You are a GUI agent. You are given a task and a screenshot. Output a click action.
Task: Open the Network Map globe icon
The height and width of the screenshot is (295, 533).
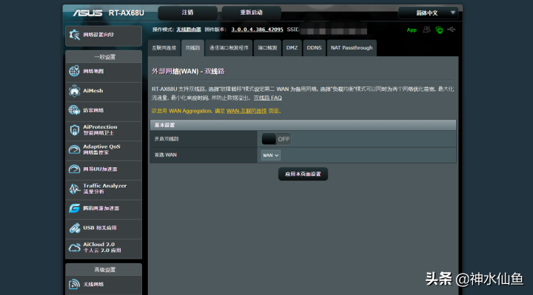74,71
